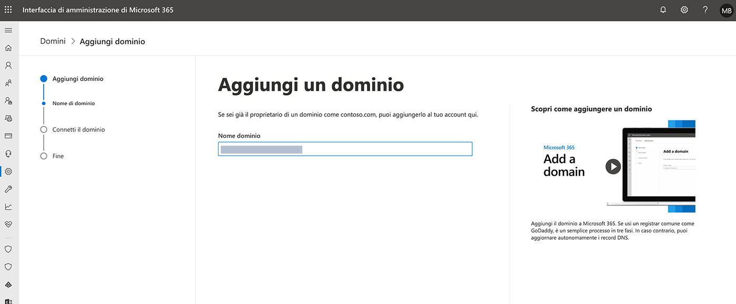Image resolution: width=736 pixels, height=304 pixels.
Task: Click the contoso.com owner description text
Action: point(348,114)
